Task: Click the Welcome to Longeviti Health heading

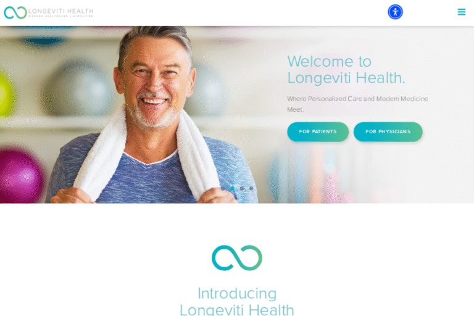Action: [346, 70]
